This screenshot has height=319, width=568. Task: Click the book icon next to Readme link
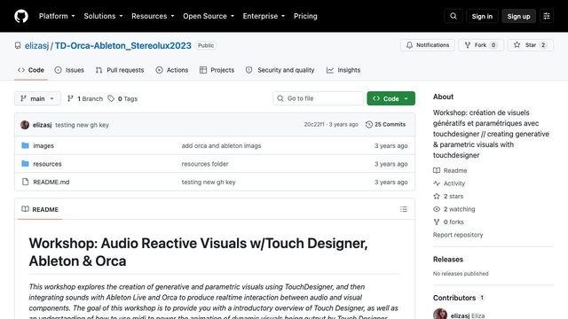click(437, 170)
